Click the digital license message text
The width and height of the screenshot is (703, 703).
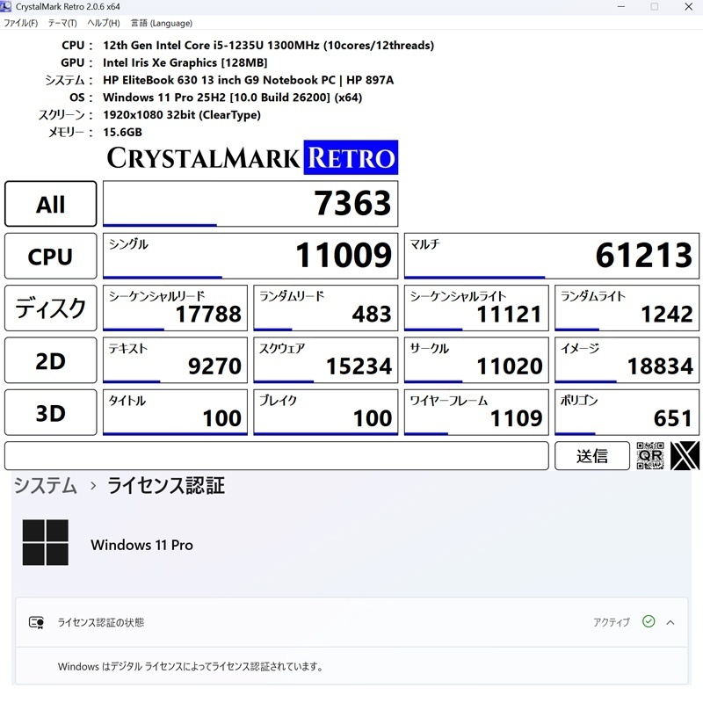(191, 666)
